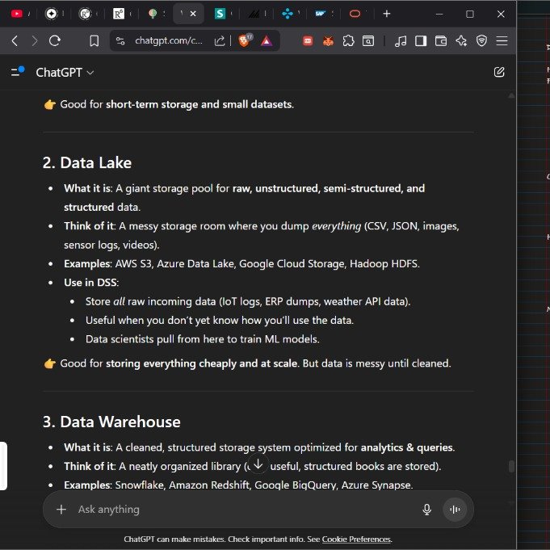Screen dimensions: 550x550
Task: Open the Cookie Preferences link
Action: 356,540
